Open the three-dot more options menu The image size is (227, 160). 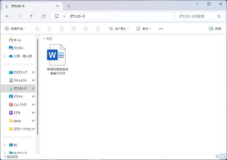161,29
